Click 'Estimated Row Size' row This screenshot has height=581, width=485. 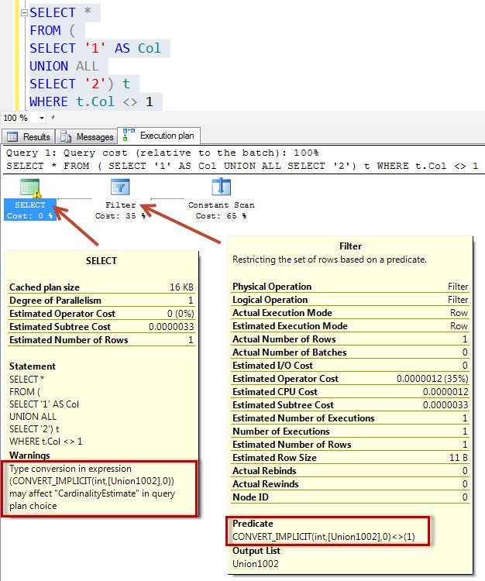pyautogui.click(x=350, y=458)
